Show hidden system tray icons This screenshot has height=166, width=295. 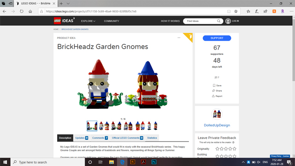243,162
